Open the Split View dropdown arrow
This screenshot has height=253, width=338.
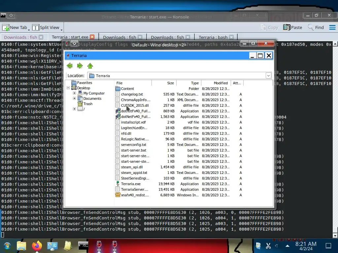point(61,30)
